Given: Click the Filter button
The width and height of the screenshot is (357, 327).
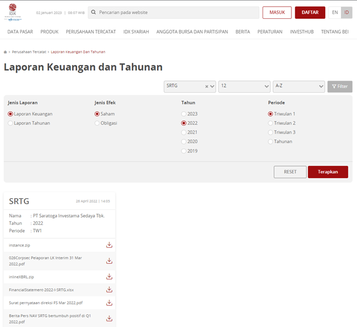Looking at the screenshot, I should tap(340, 87).
